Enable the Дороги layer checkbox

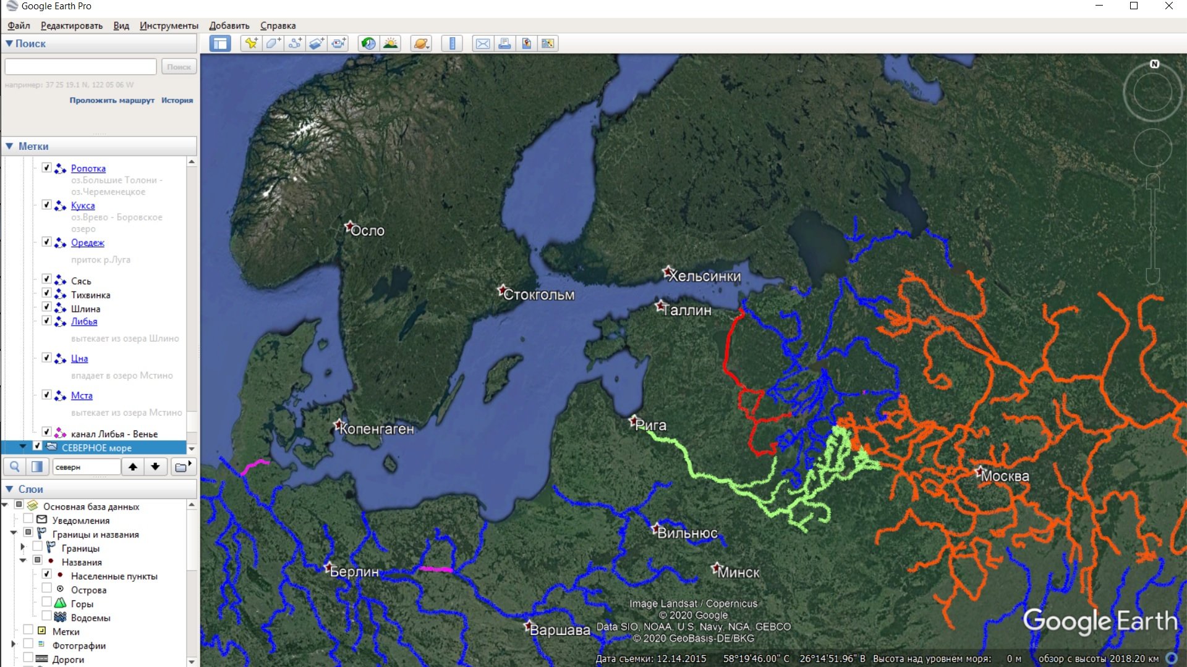click(28, 658)
